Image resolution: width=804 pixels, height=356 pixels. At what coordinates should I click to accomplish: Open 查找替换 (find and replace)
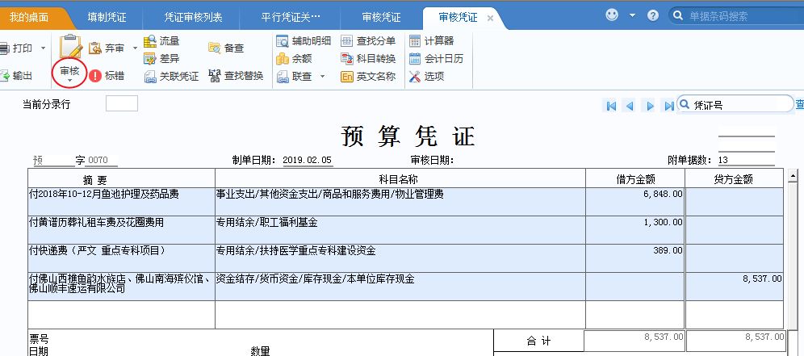(x=236, y=76)
